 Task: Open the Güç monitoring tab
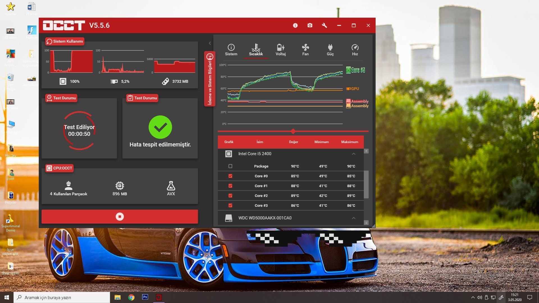[x=330, y=50]
